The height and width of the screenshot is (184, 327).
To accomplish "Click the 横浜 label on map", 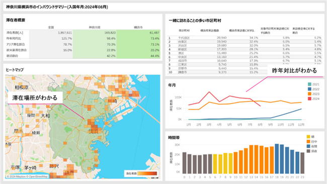I will pyautogui.click(x=93, y=132).
